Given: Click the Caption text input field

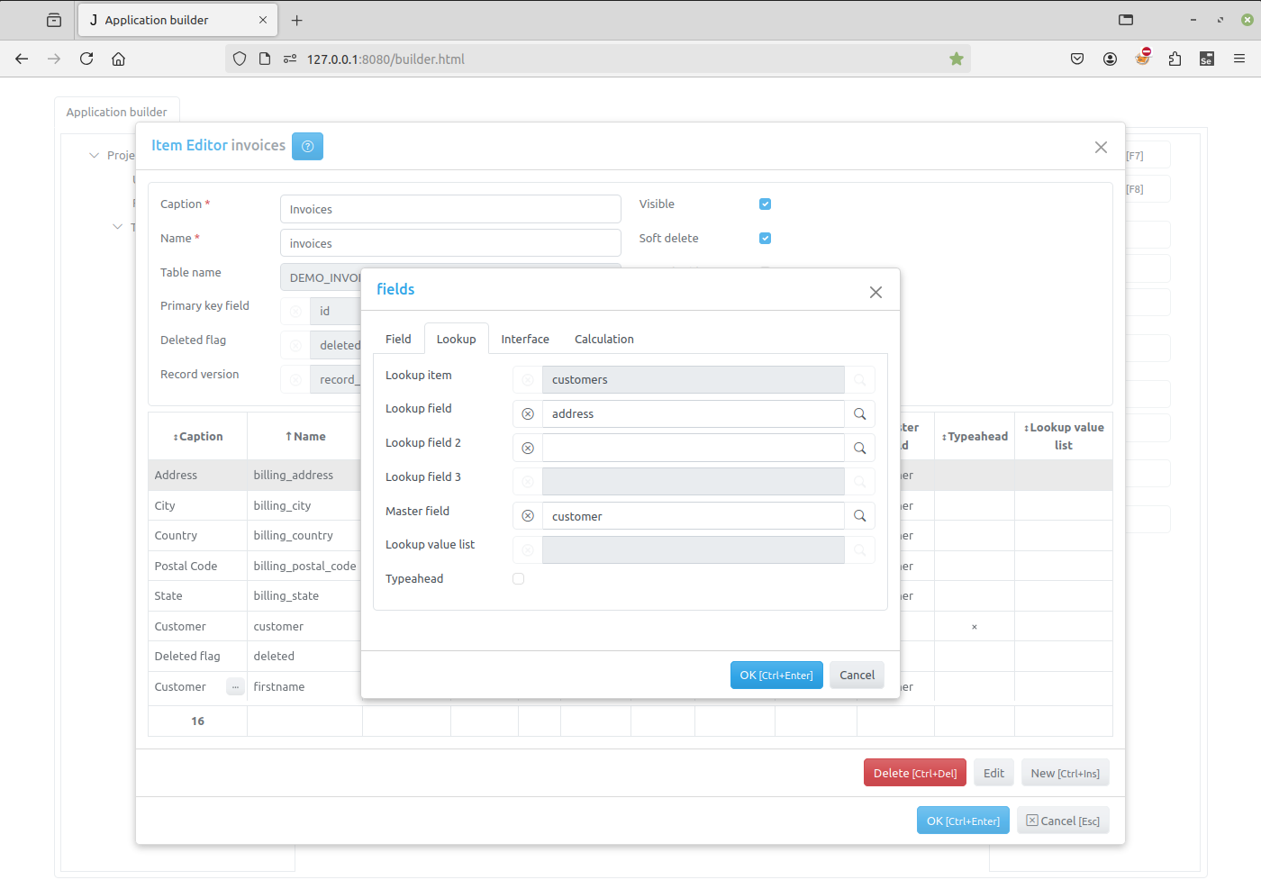Looking at the screenshot, I should coord(449,210).
